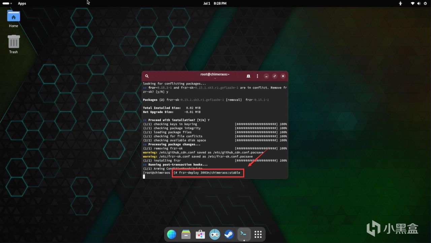Open the Files manager in the dock

pos(186,234)
